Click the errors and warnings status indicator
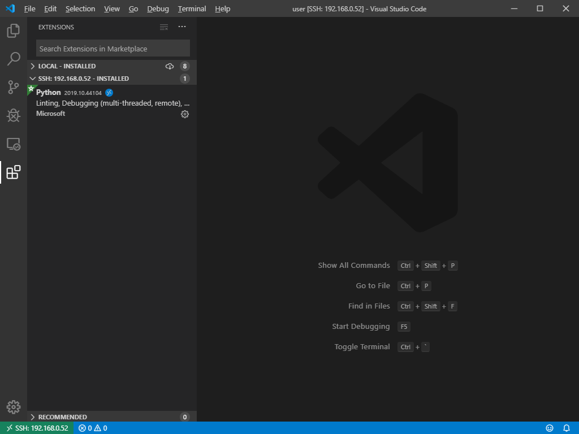Screen dimensions: 579x434 point(93,428)
